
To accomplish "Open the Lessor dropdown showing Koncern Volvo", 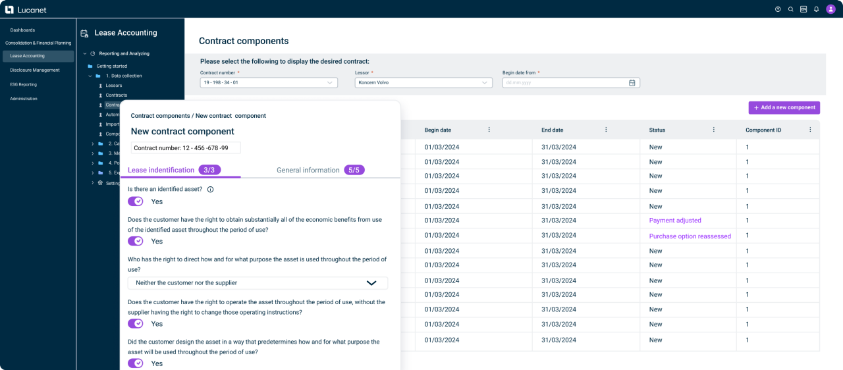I will click(423, 83).
